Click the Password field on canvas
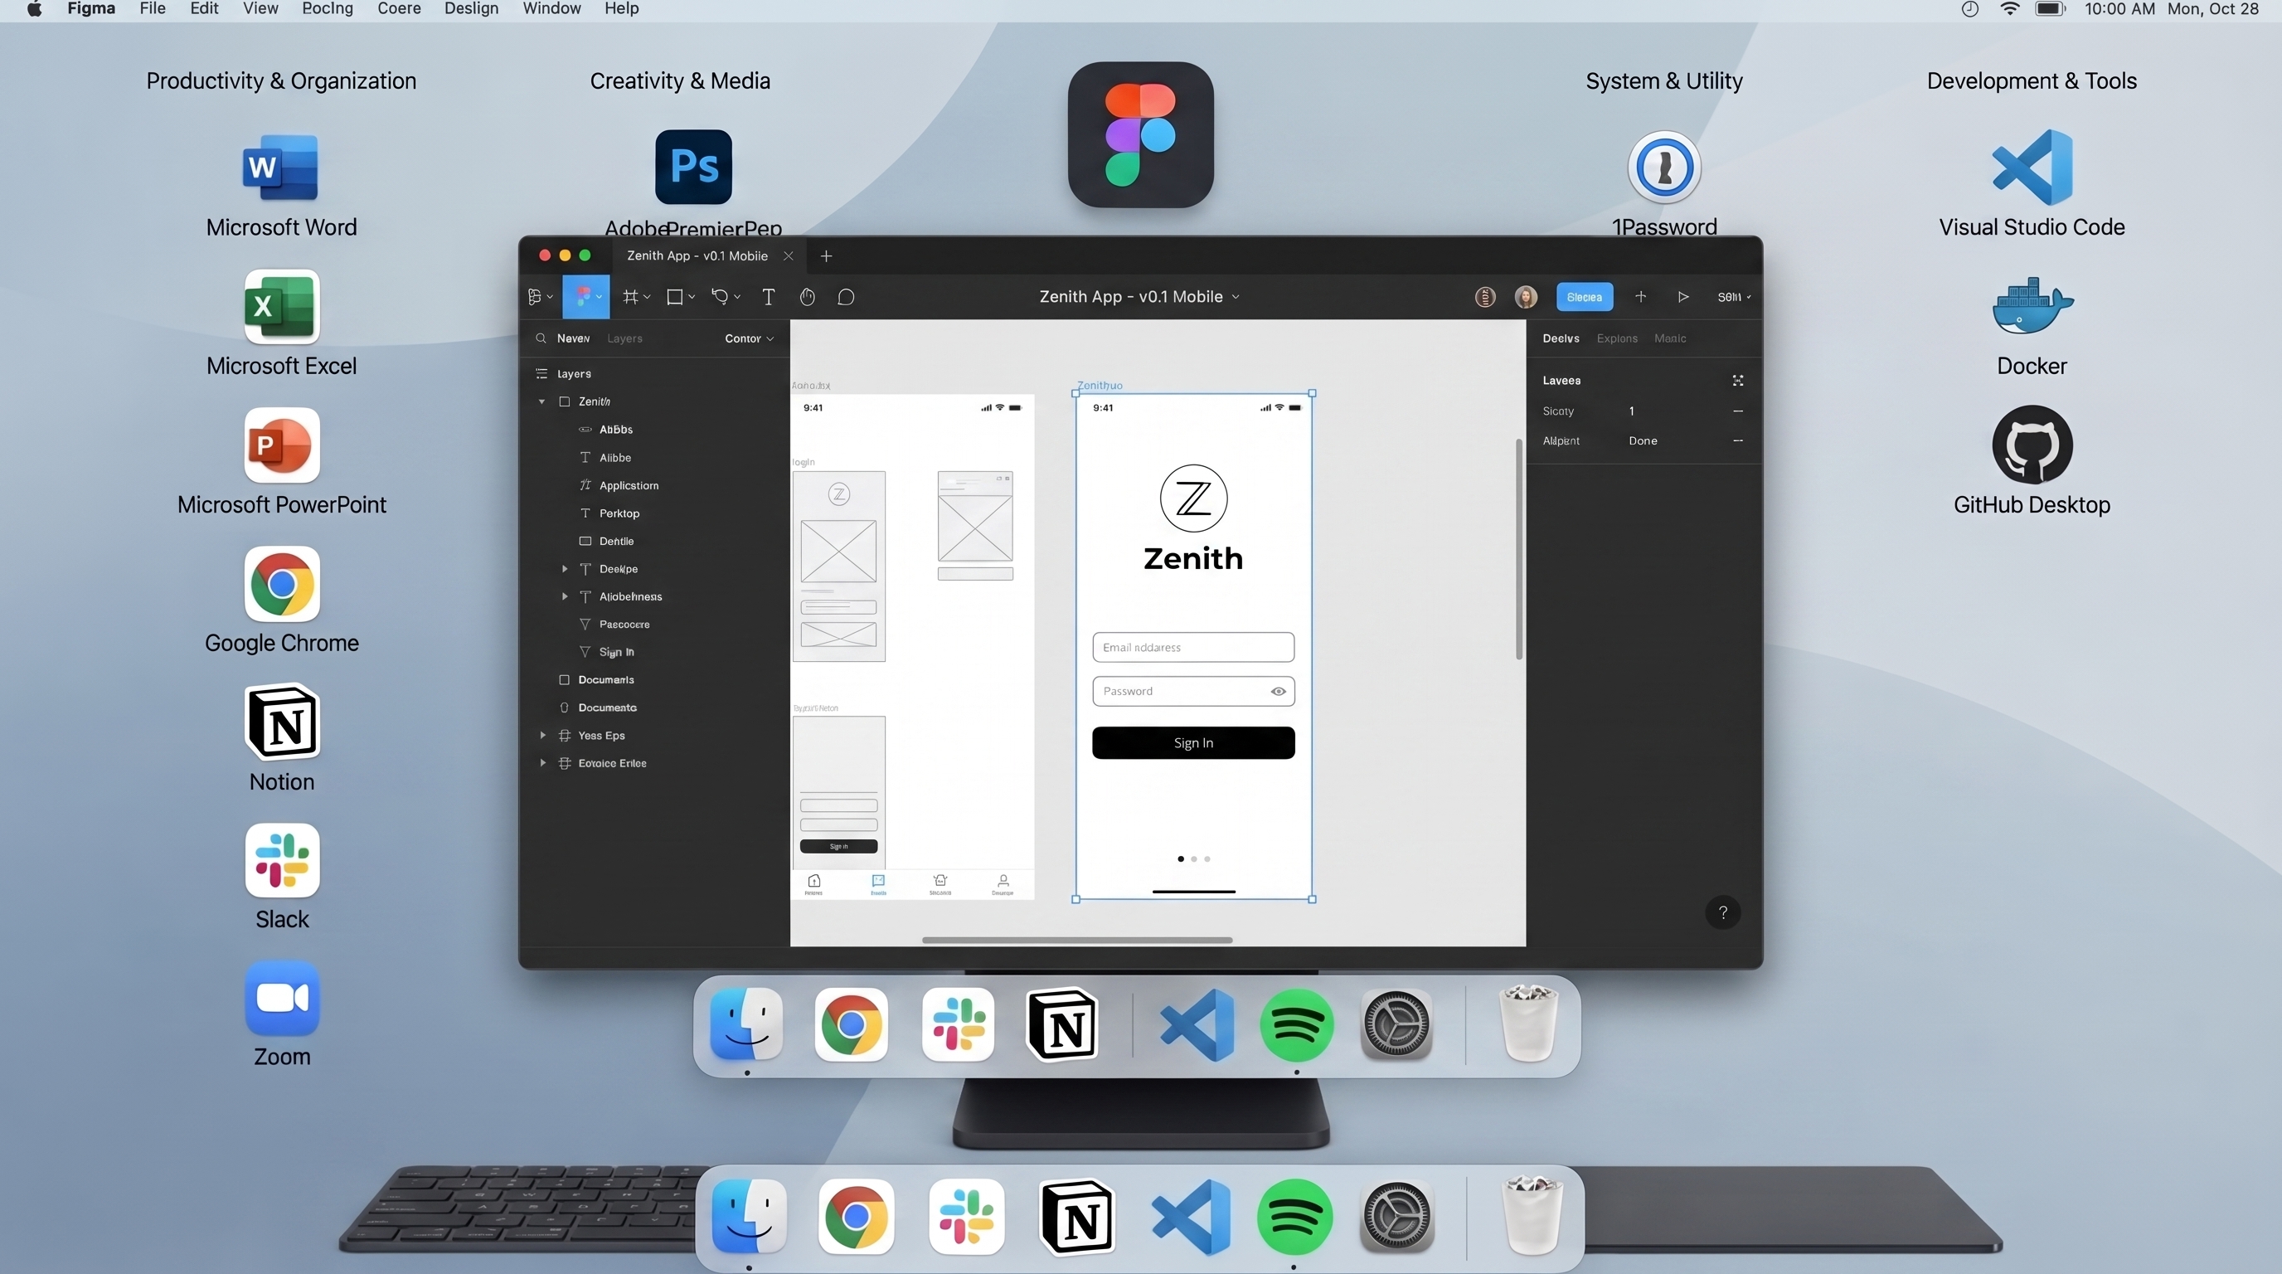This screenshot has height=1274, width=2282. (1192, 691)
